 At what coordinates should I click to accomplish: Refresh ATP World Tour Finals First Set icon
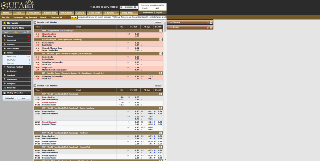(x=161, y=133)
